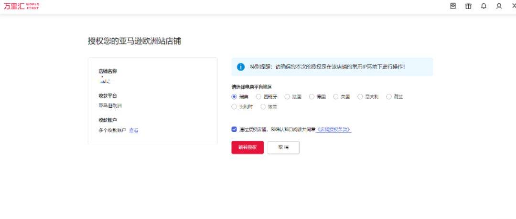Viewport: 516px width, 219px height.
Task: Click the blurred store name under 店铺名称
Action: (105, 80)
